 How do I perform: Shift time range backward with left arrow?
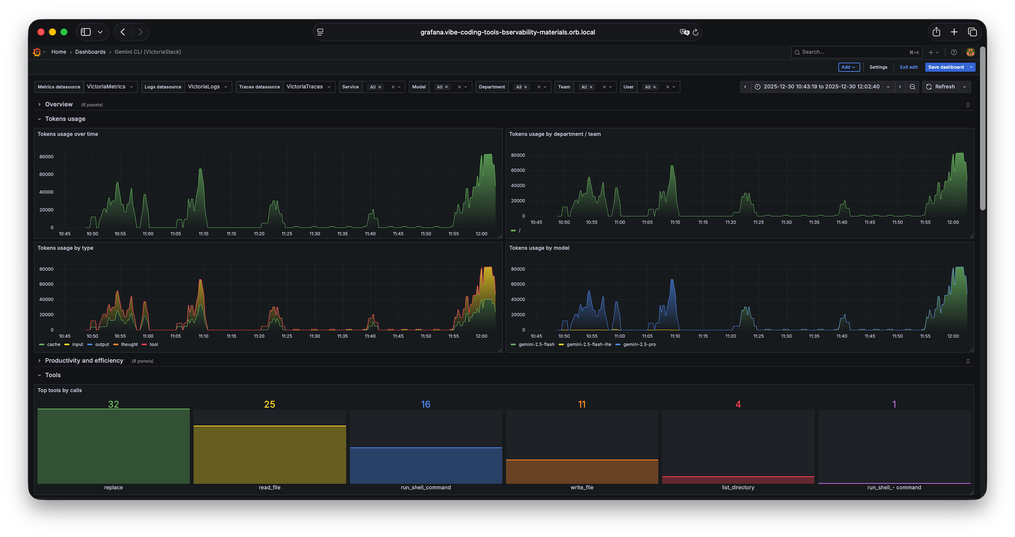pos(745,87)
